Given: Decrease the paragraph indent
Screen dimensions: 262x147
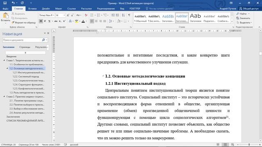Looking at the screenshot, I should coord(113,16).
